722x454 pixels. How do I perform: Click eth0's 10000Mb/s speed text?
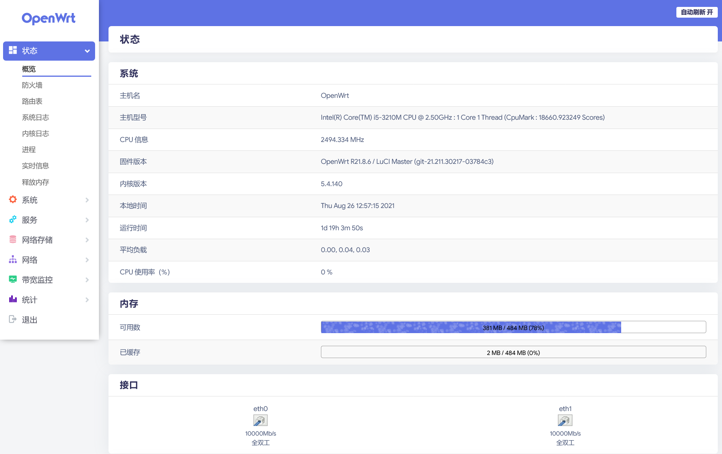point(261,433)
